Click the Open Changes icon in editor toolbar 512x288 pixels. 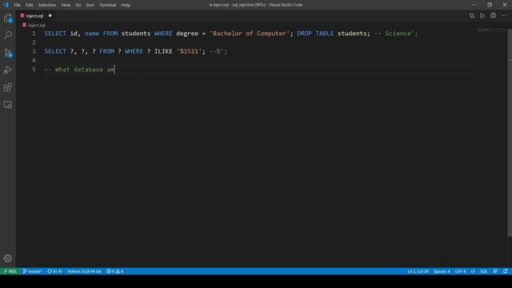click(472, 16)
